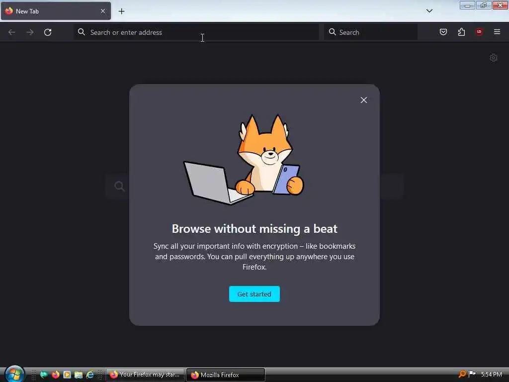This screenshot has width=509, height=382.
Task: Select the New Tab tab
Action: pos(56,11)
